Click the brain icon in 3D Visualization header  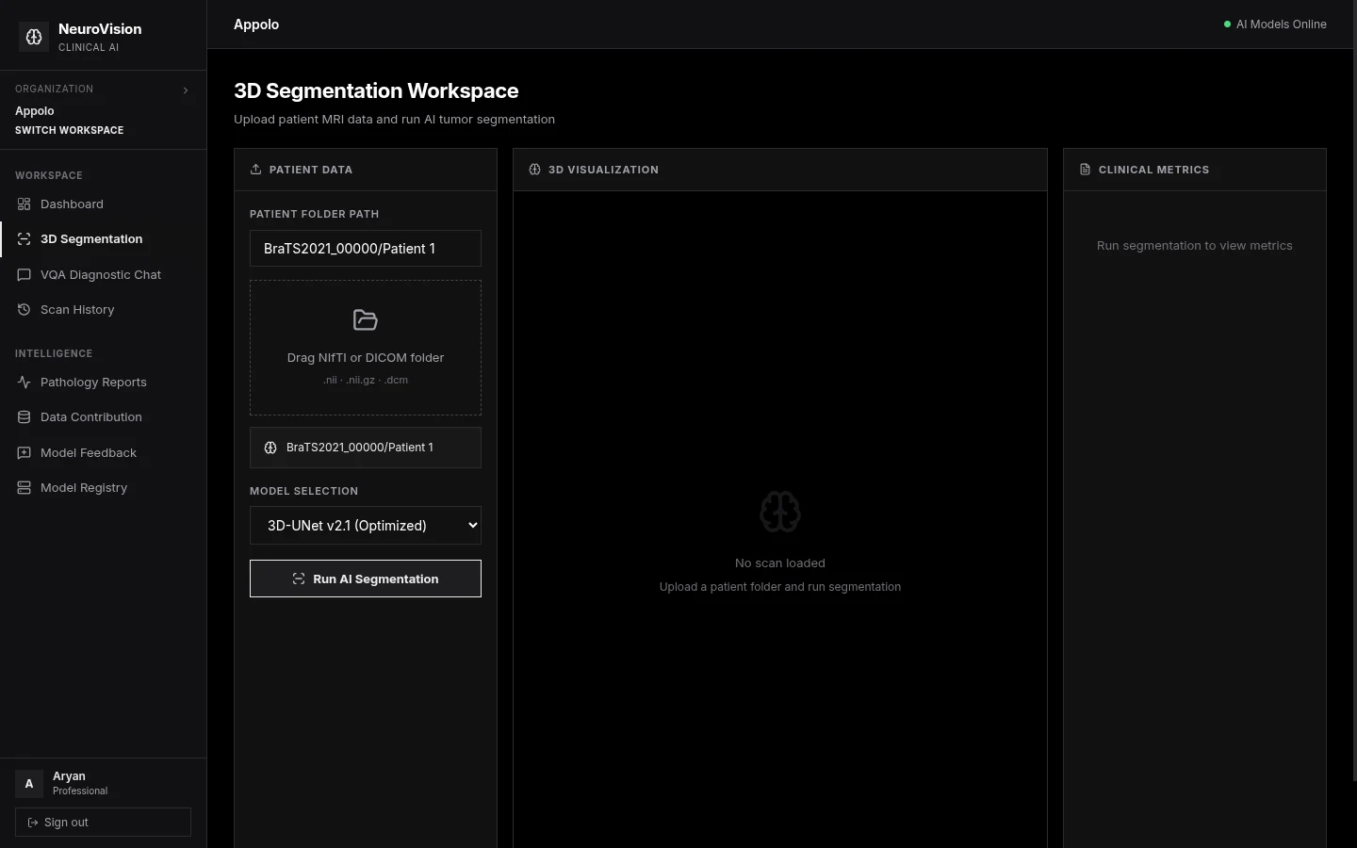[x=534, y=170]
